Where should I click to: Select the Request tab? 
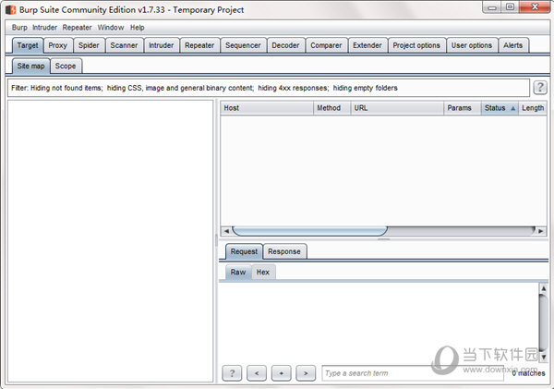[x=244, y=251]
